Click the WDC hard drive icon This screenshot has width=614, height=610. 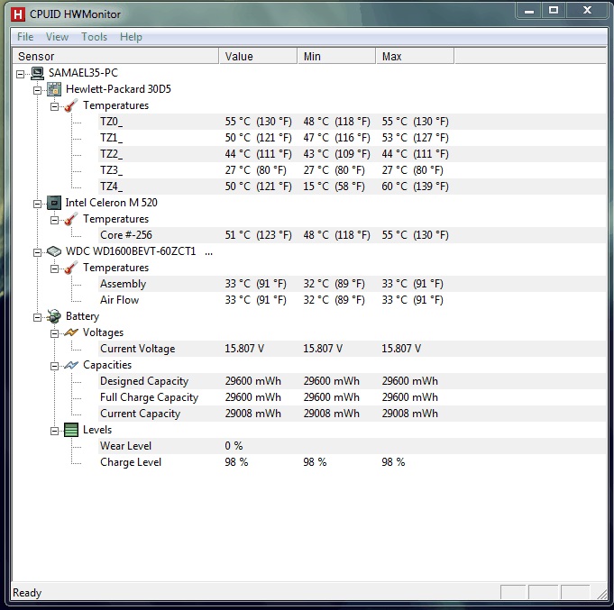[x=54, y=251]
